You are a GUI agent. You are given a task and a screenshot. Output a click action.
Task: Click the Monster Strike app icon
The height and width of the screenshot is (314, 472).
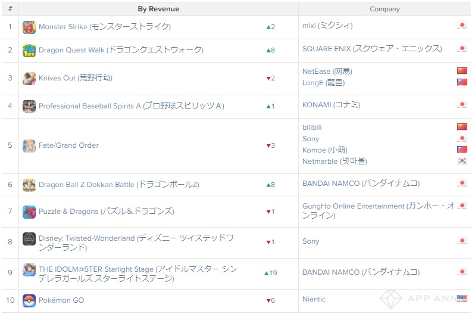tap(29, 27)
